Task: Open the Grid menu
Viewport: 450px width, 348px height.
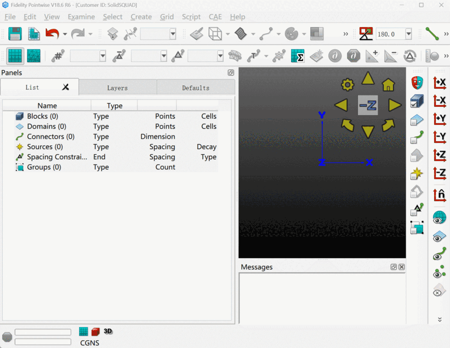Action: click(x=167, y=17)
